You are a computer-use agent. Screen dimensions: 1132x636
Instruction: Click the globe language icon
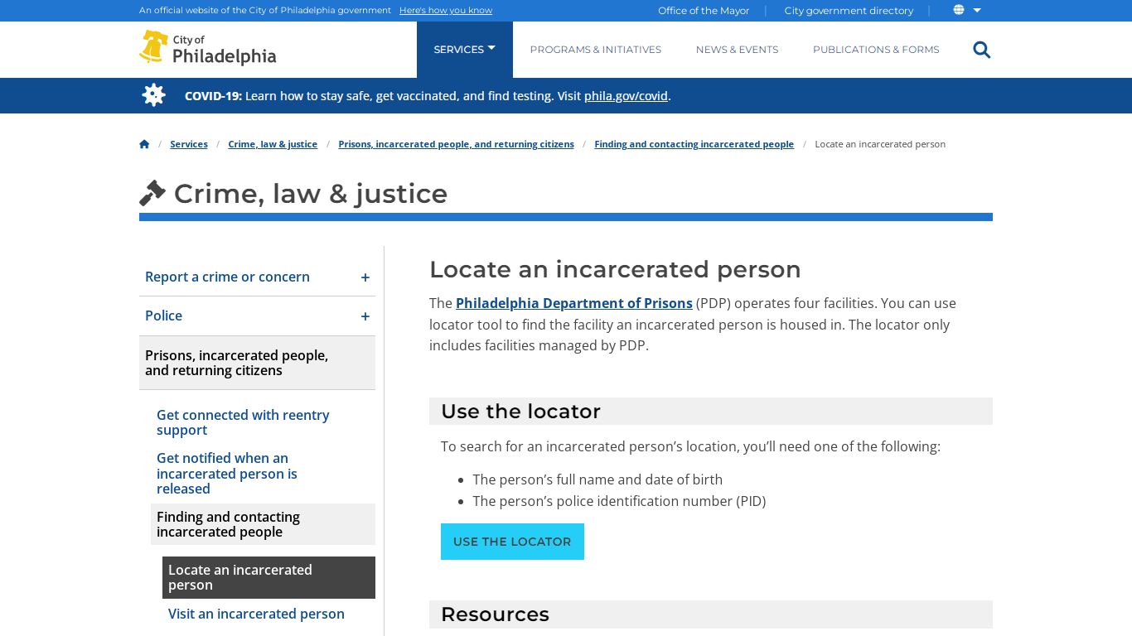tap(959, 10)
